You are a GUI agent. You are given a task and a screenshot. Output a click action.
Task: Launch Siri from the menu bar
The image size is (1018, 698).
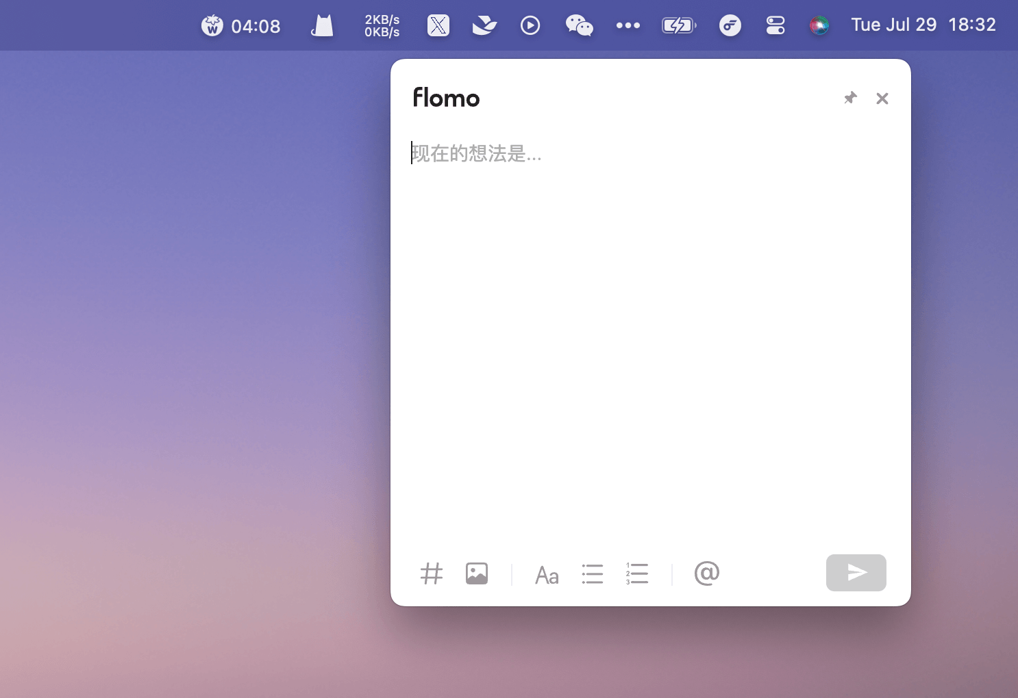click(819, 26)
